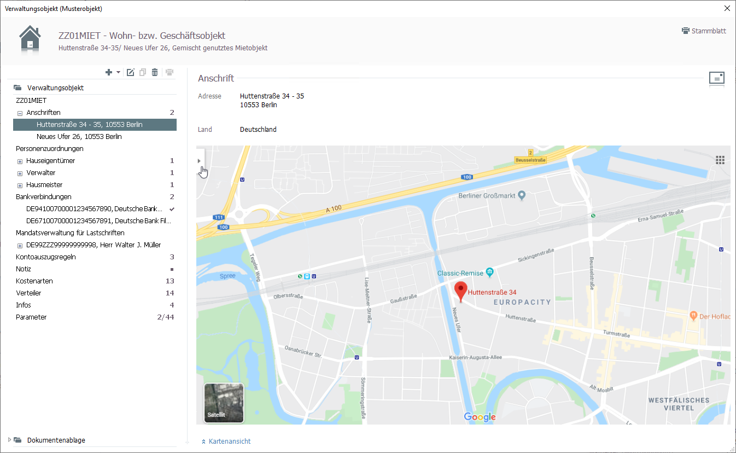This screenshot has width=736, height=453.
Task: Expand the map side panel arrow
Action: 199,161
